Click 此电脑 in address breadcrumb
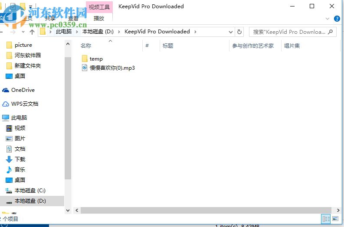The height and width of the screenshot is (227, 344). coord(64,32)
